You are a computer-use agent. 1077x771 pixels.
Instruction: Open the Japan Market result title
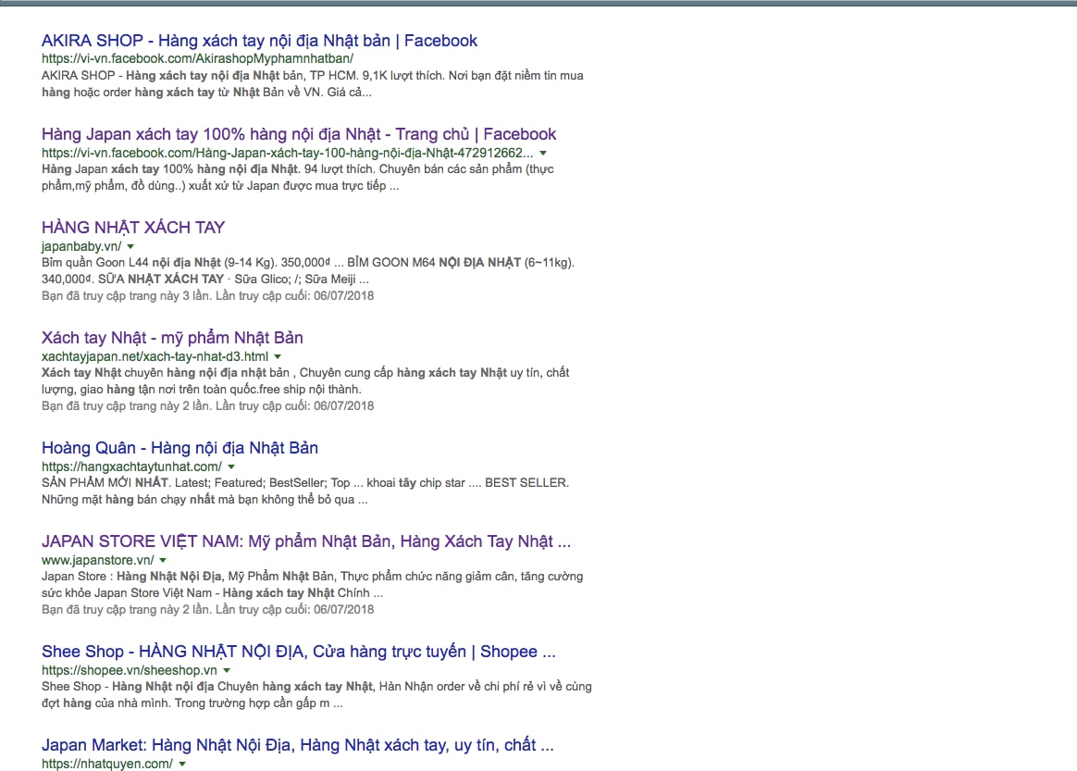pos(297,745)
